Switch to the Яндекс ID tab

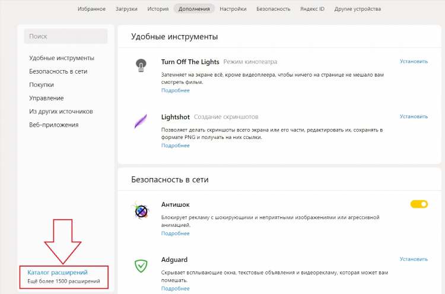tap(312, 9)
